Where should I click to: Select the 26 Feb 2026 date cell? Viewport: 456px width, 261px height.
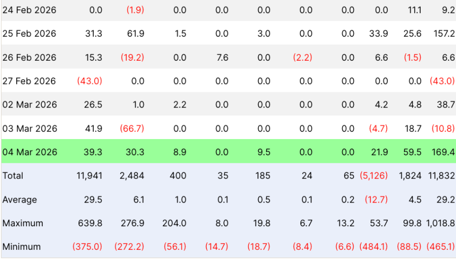tap(29, 57)
